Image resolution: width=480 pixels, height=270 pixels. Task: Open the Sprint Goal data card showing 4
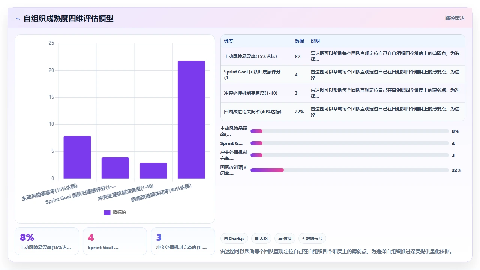[115, 241]
